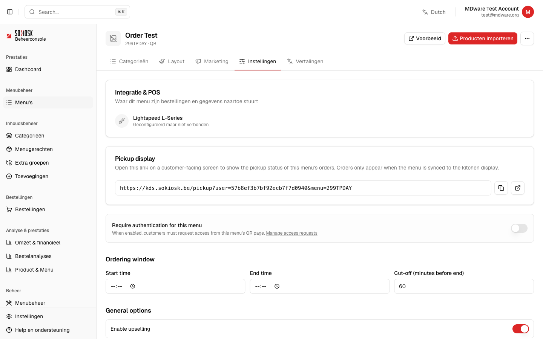543x339 pixels.
Task: Click the Order Test image placeholder
Action: pyautogui.click(x=113, y=38)
